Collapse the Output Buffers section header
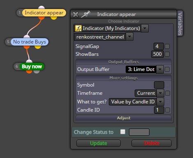193x158 pixels. [x=124, y=62]
